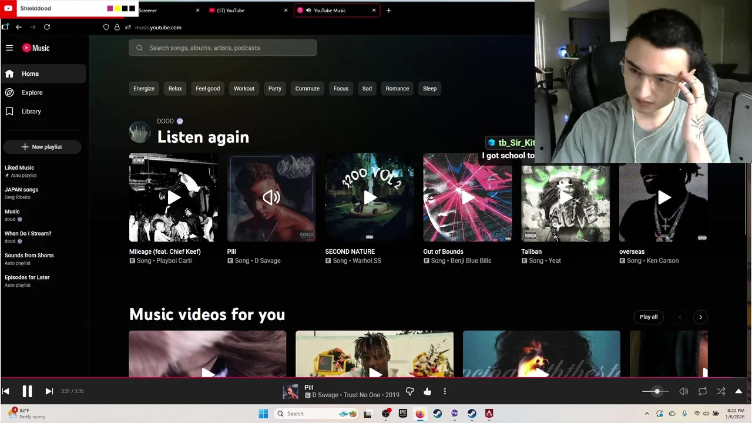
Task: Open the Explore page
Action: tap(44, 92)
